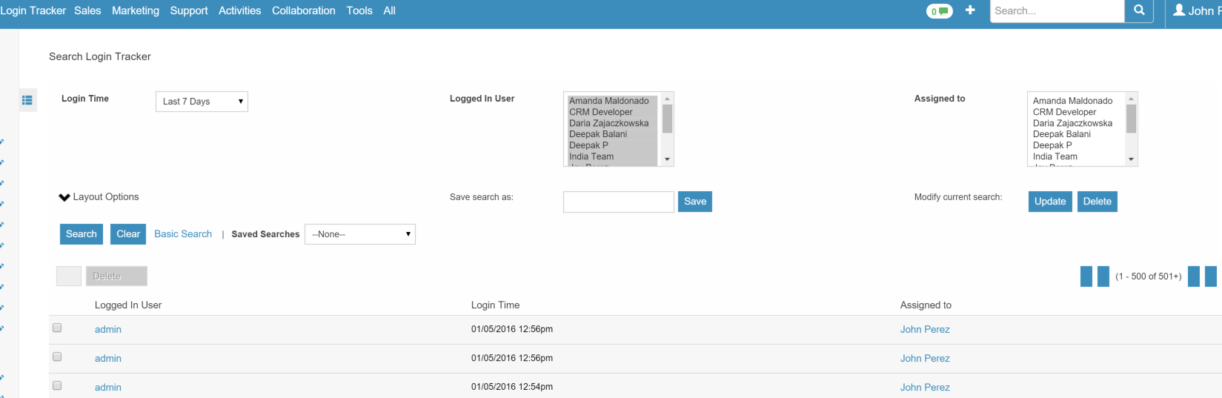Sort by the Assigned to column header
Viewport: 1222px width, 398px height.
click(x=926, y=305)
